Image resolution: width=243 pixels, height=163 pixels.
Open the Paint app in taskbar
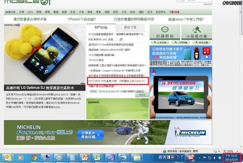(x=59, y=158)
